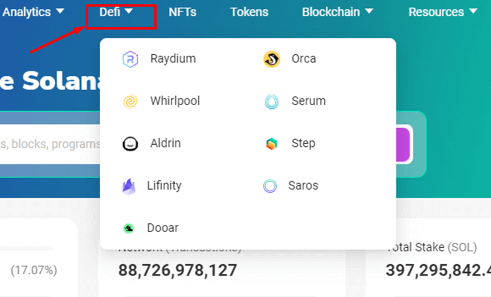Open the NFTs menu item
This screenshot has width=491, height=297.
183,12
